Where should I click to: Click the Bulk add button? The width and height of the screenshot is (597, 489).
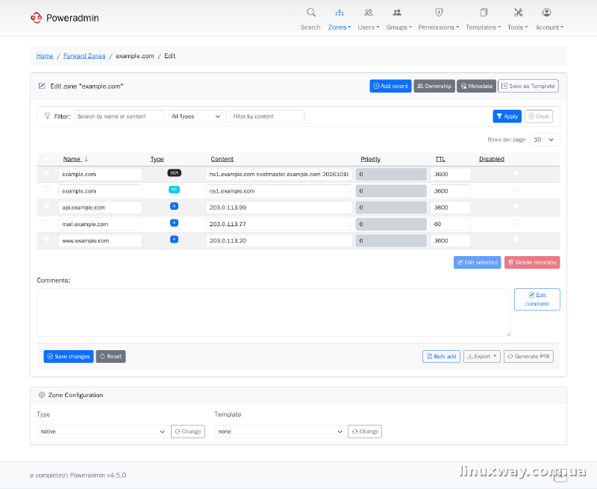point(441,356)
